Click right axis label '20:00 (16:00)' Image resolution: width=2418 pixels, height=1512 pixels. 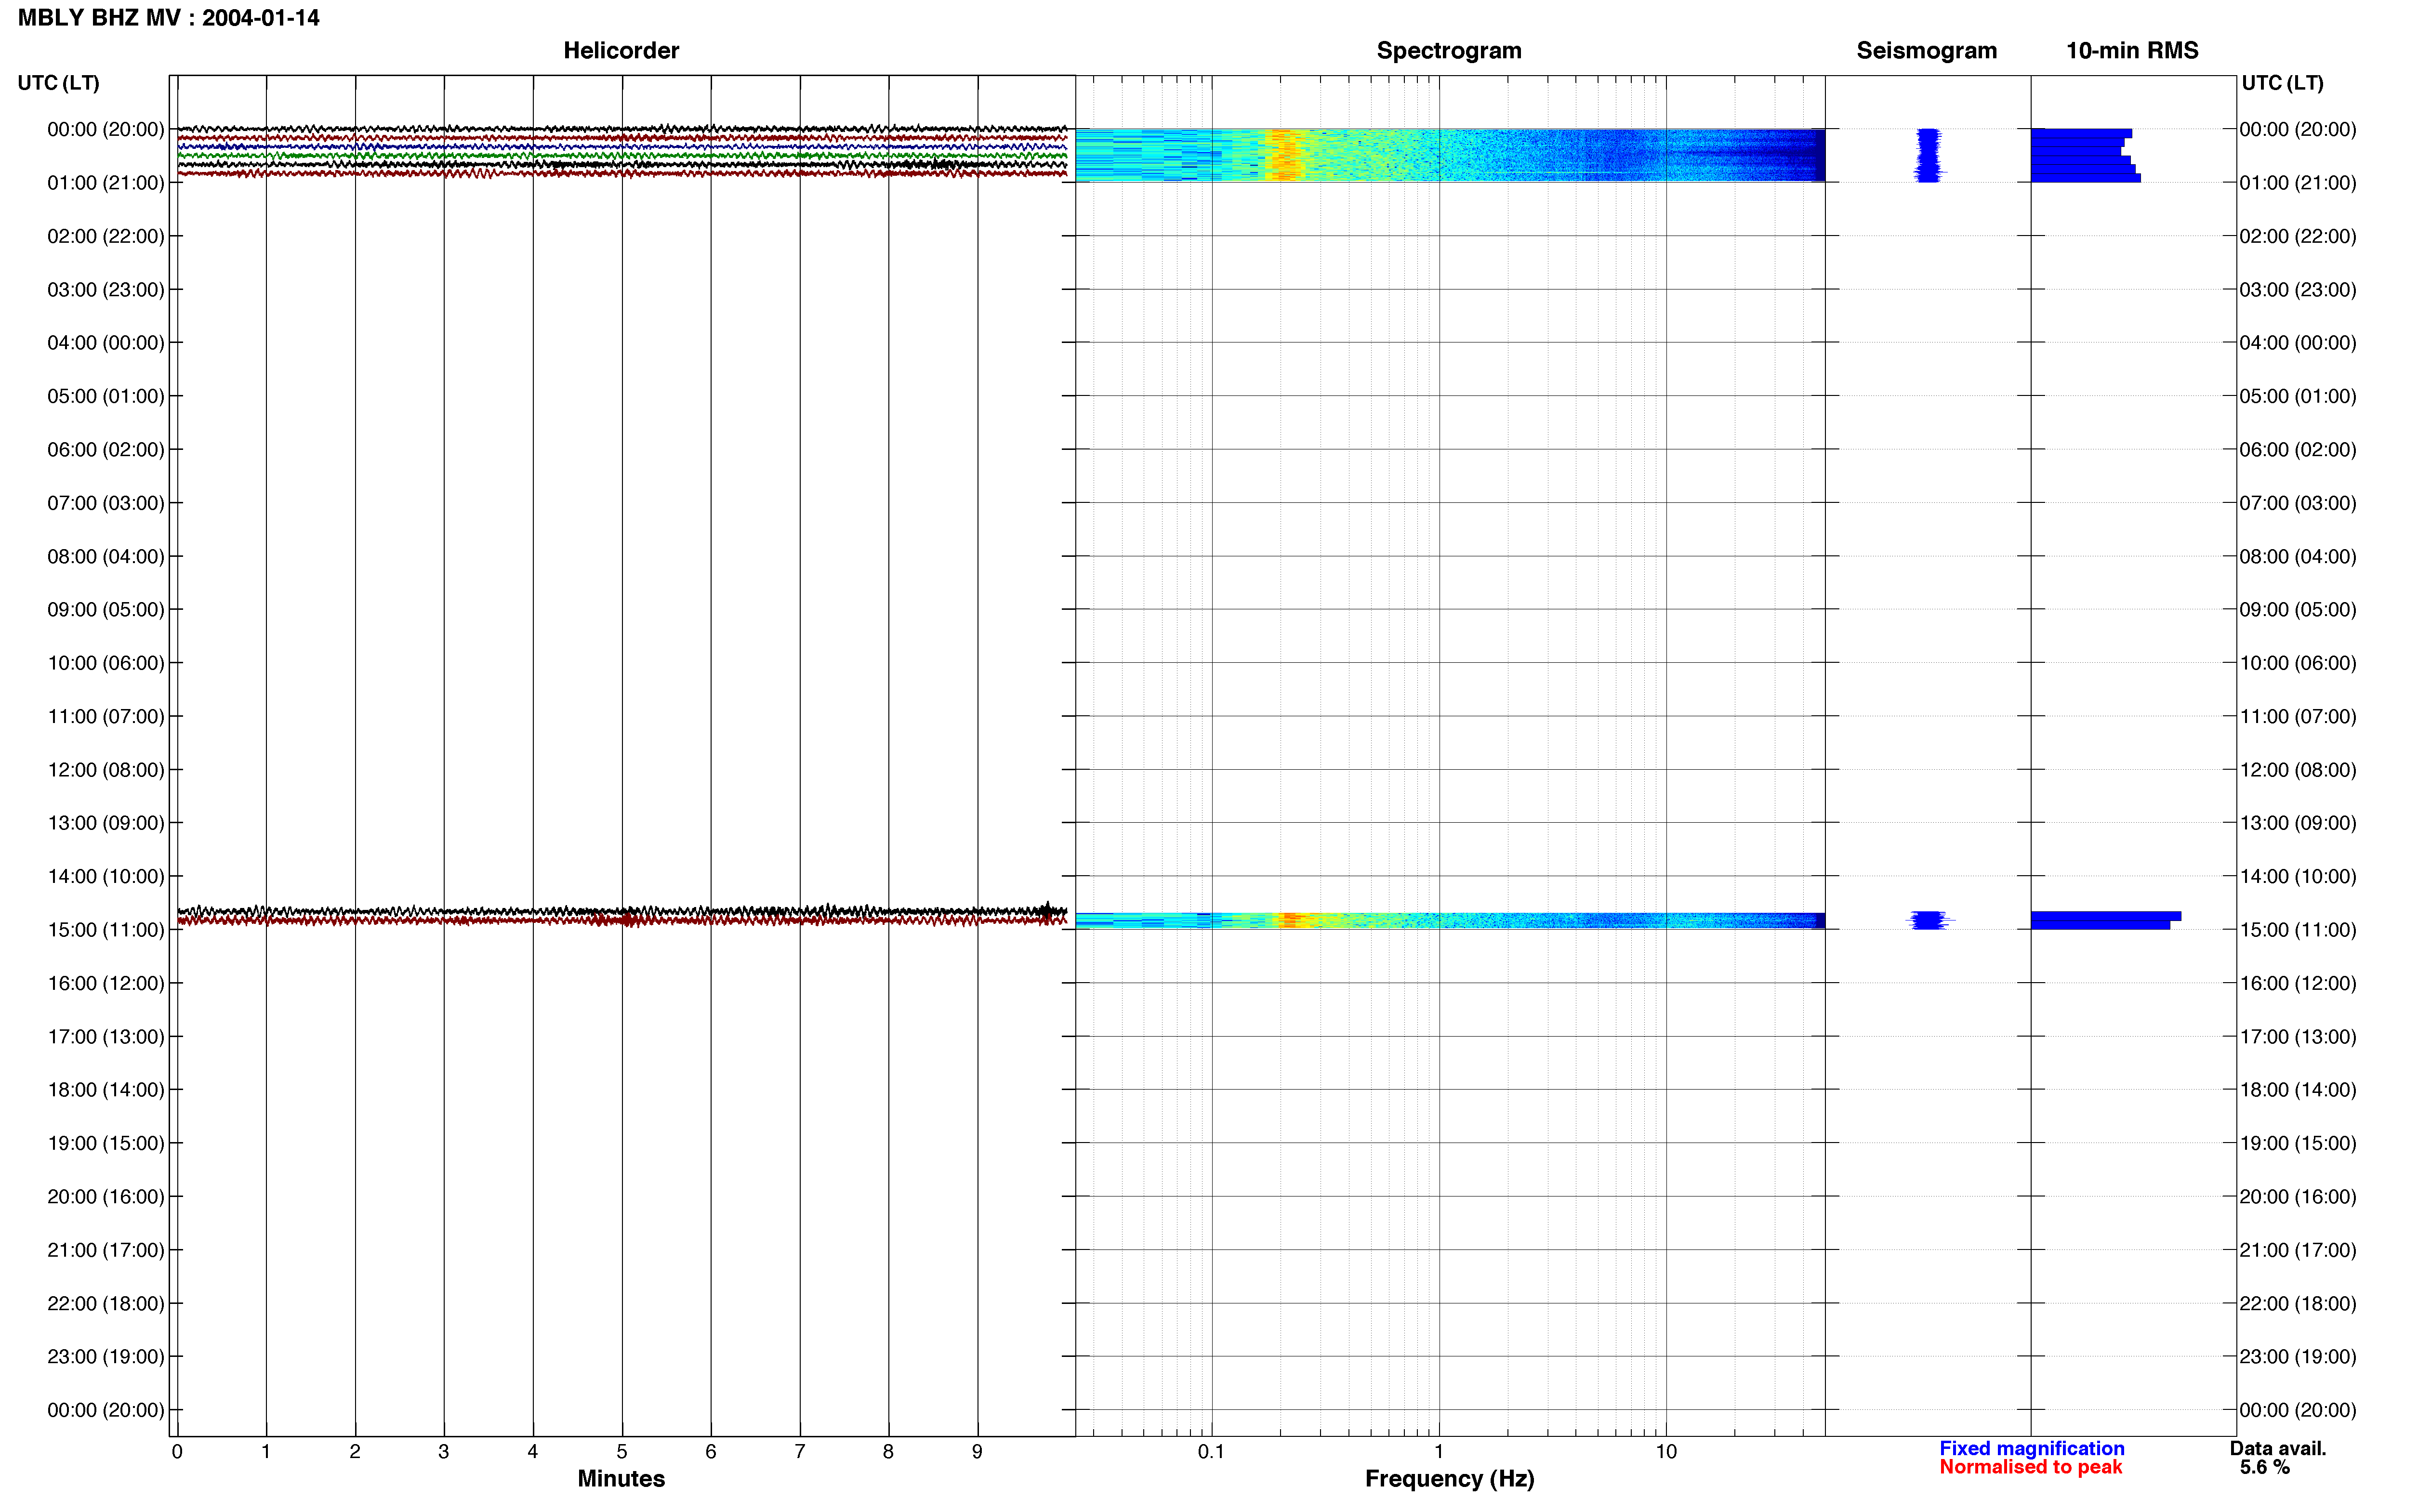[2298, 1197]
